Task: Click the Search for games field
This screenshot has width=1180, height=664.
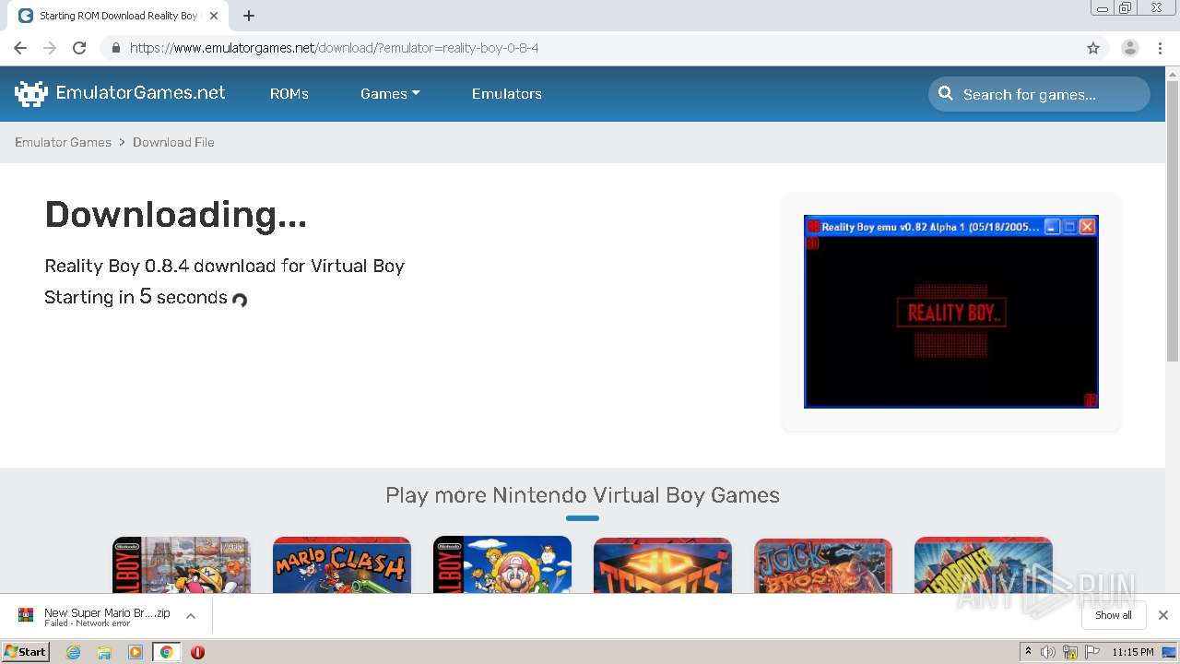Action: click(x=1039, y=94)
